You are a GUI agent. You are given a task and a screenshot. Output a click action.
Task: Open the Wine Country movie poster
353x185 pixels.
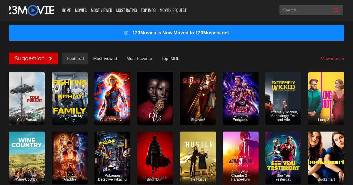coord(27,158)
